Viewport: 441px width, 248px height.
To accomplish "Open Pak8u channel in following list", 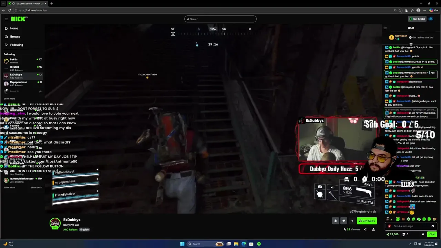I will 22,61.
